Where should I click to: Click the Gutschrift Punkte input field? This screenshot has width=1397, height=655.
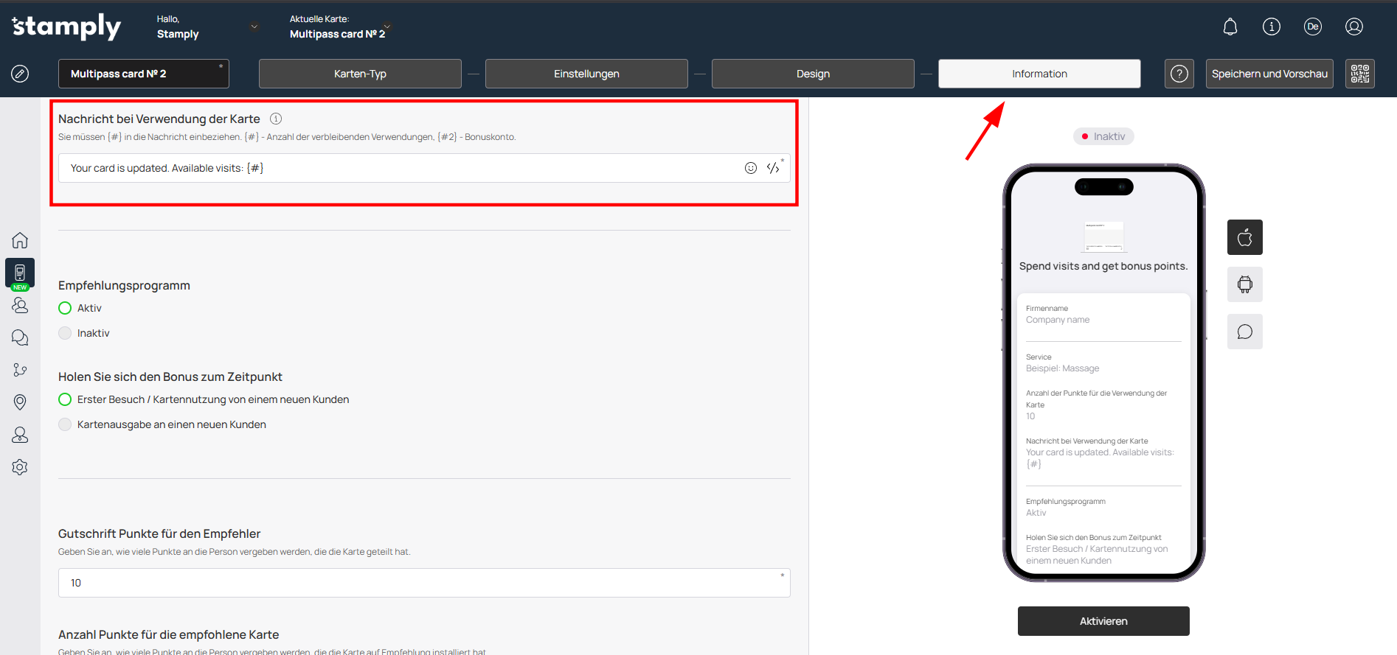423,583
